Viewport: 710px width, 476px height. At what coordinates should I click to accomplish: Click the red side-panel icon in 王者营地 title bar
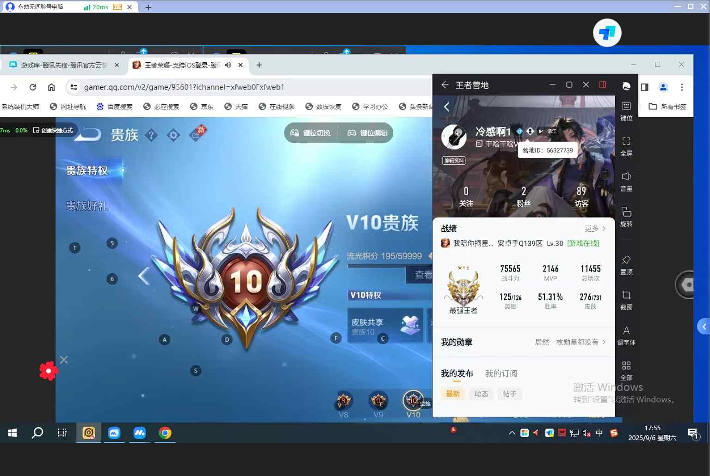click(x=602, y=84)
